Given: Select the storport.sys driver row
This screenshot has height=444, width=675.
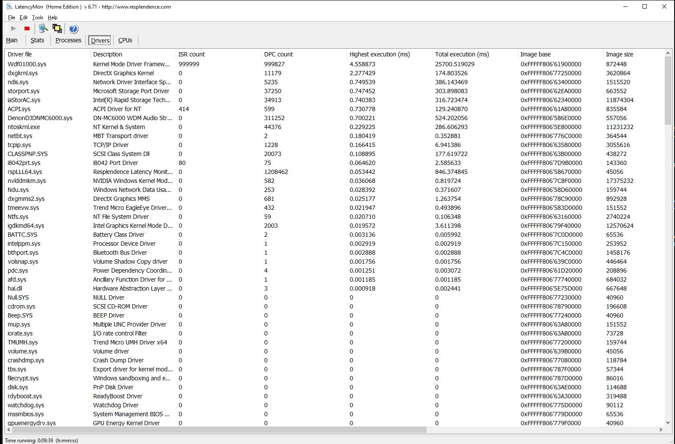Looking at the screenshot, I should click(x=334, y=91).
